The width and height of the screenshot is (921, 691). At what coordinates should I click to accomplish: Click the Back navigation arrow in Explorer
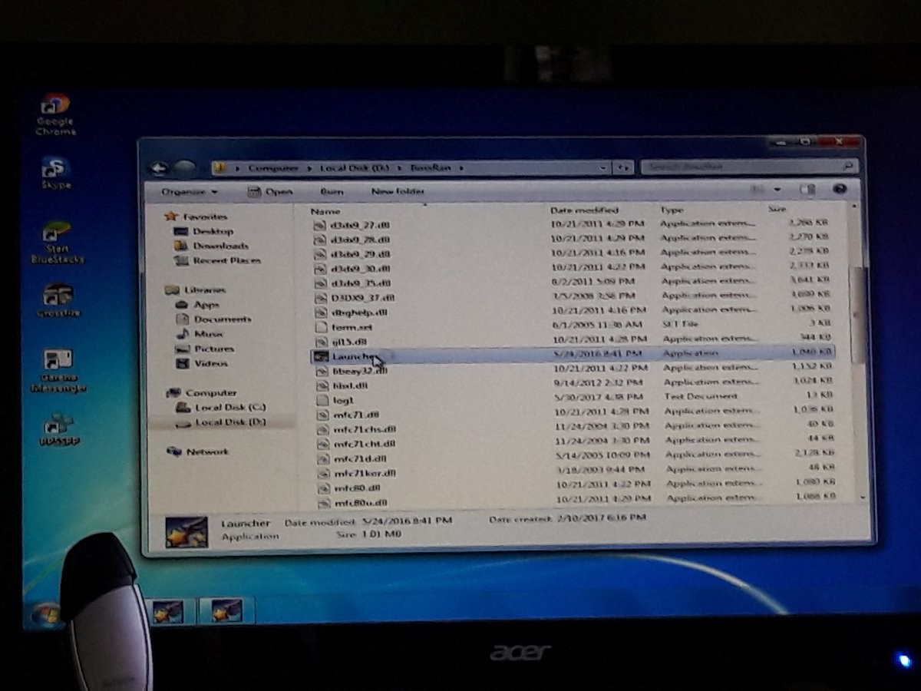click(x=159, y=167)
